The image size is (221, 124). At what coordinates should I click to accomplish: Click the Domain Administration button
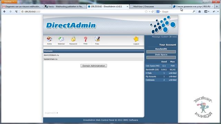click(94, 66)
